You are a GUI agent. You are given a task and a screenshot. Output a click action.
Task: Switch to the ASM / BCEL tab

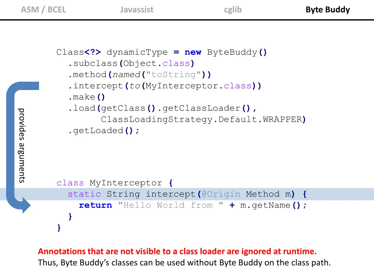tap(43, 10)
